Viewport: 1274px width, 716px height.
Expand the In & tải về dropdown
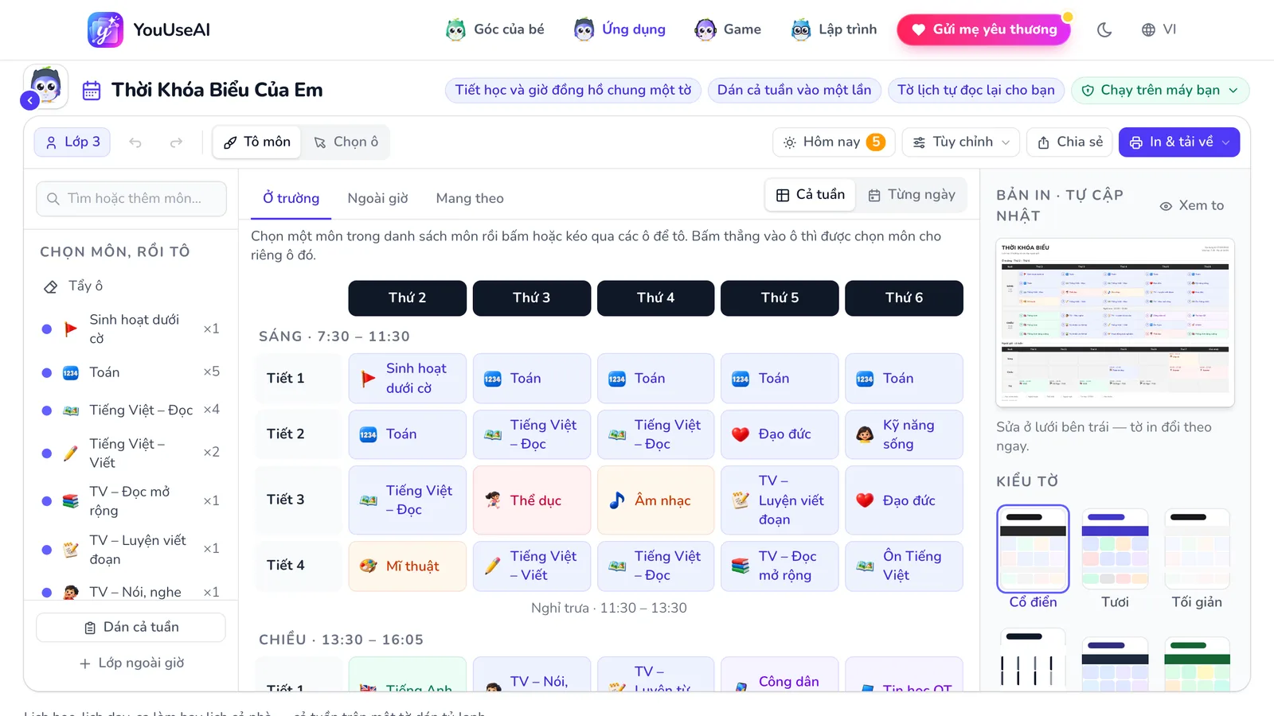[x=1179, y=142]
